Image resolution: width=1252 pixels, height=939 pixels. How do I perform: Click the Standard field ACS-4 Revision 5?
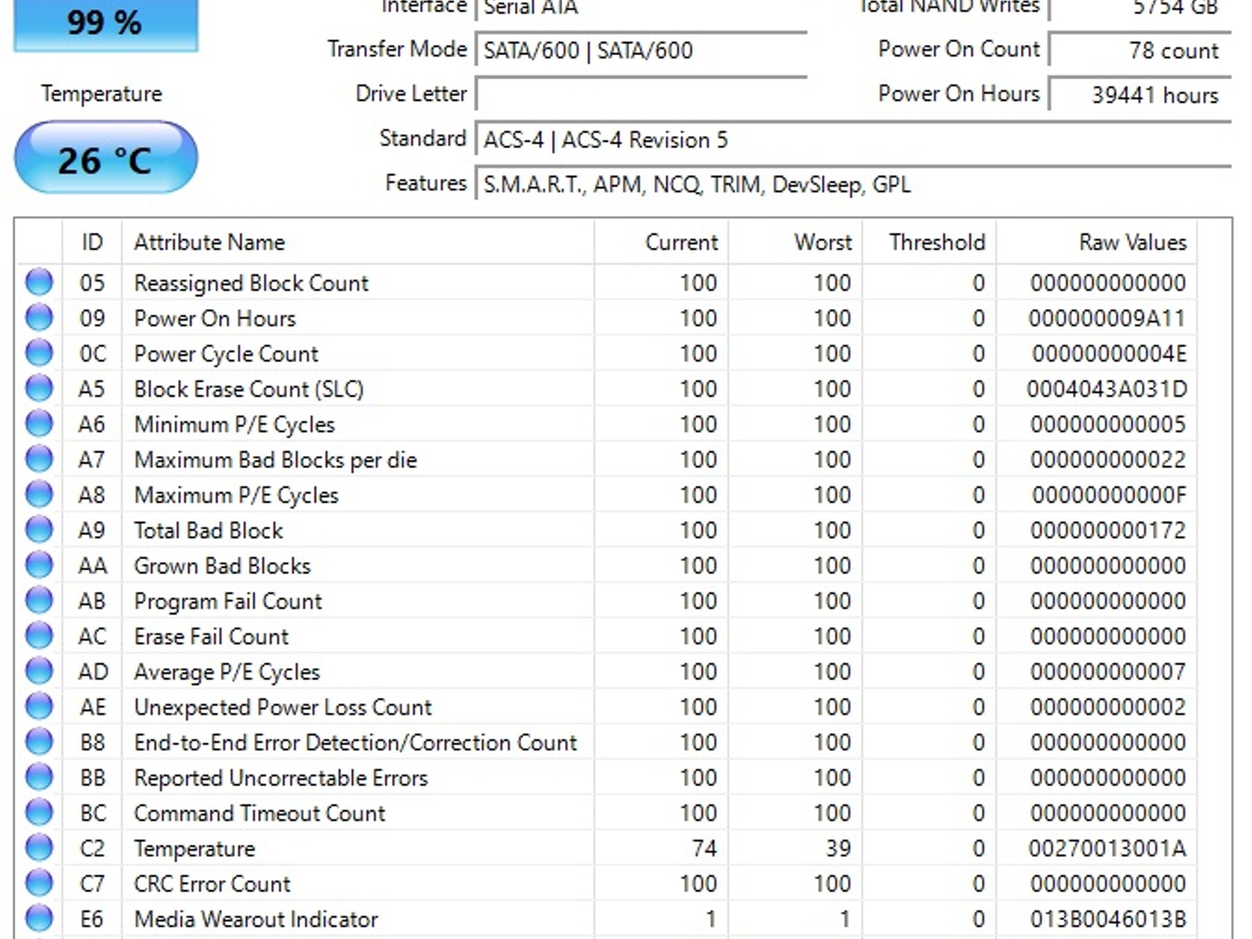853,139
